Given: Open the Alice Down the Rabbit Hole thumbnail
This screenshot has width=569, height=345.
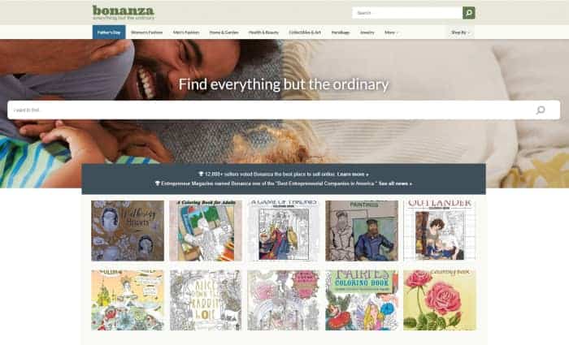Looking at the screenshot, I should 206,300.
